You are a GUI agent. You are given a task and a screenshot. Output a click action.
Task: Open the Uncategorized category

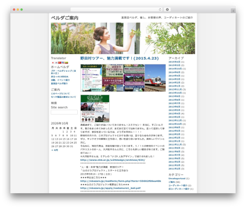pyautogui.click(x=177, y=178)
